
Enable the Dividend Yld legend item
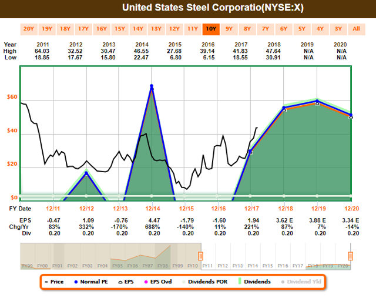(301, 282)
